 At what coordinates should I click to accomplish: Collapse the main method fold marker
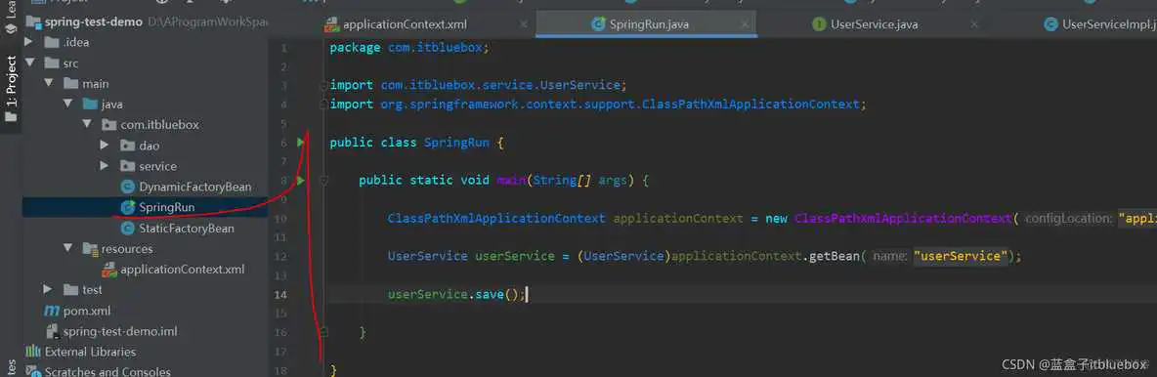click(323, 180)
